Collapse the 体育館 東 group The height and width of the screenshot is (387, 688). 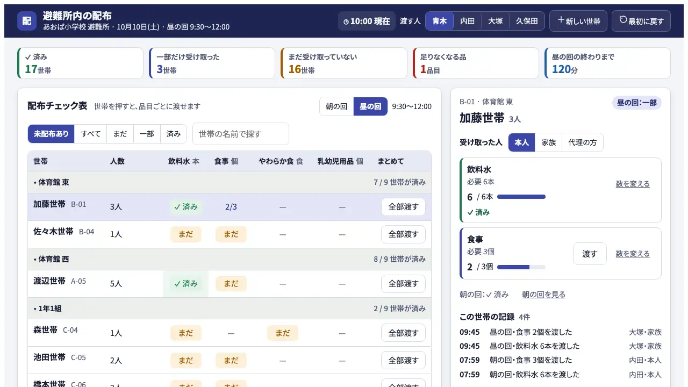[230, 182]
